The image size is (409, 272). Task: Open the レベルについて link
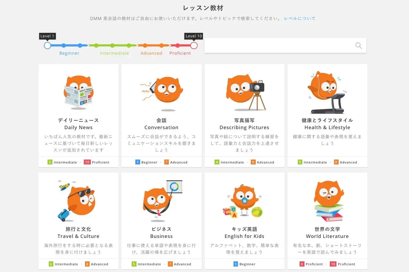coord(300,18)
